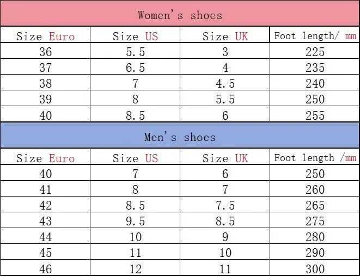360x276 pixels.
Task: Select women's Euro size 39 cell
Action: [x=45, y=99]
